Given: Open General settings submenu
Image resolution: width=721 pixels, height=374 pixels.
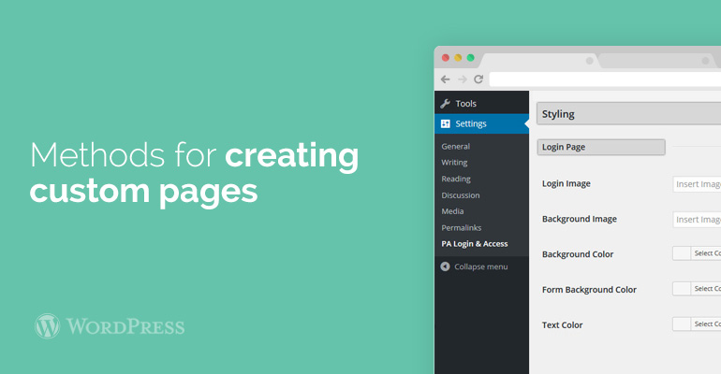Looking at the screenshot, I should pos(456,147).
